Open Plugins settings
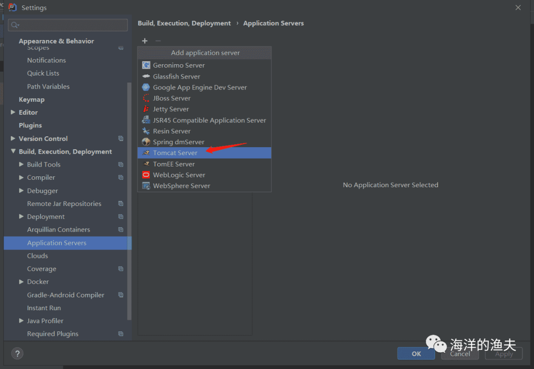Viewport: 534px width, 369px height. pyautogui.click(x=30, y=125)
